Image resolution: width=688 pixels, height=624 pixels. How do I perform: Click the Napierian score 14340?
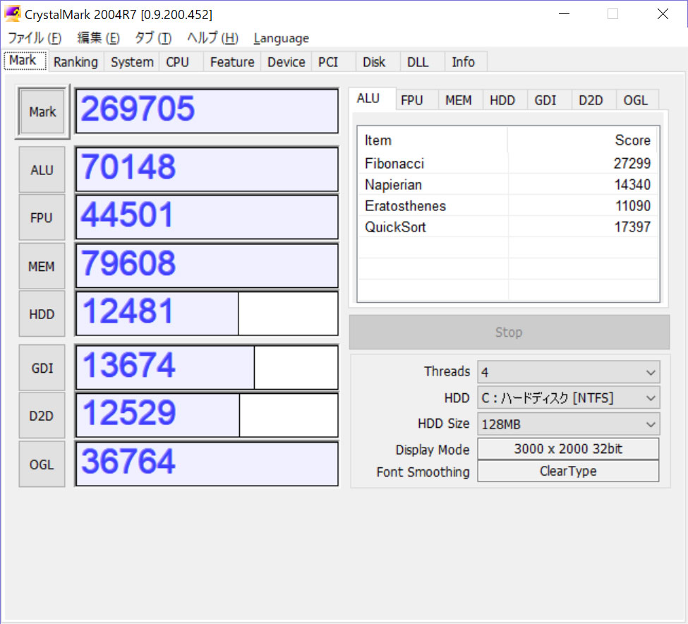632,184
